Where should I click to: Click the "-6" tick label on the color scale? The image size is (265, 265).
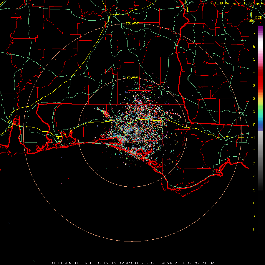click(253, 203)
